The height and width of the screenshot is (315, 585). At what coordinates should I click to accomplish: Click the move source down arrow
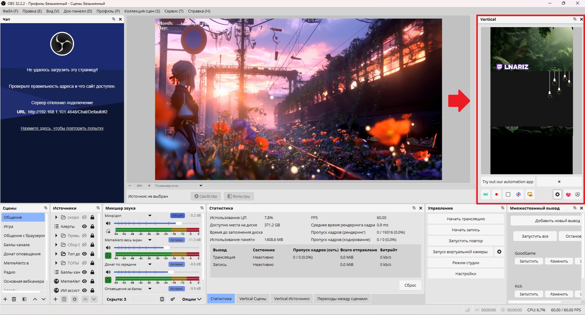(x=94, y=299)
